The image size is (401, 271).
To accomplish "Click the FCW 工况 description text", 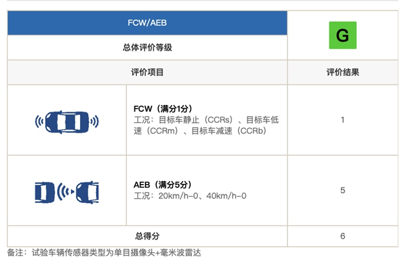I will click(x=206, y=125).
